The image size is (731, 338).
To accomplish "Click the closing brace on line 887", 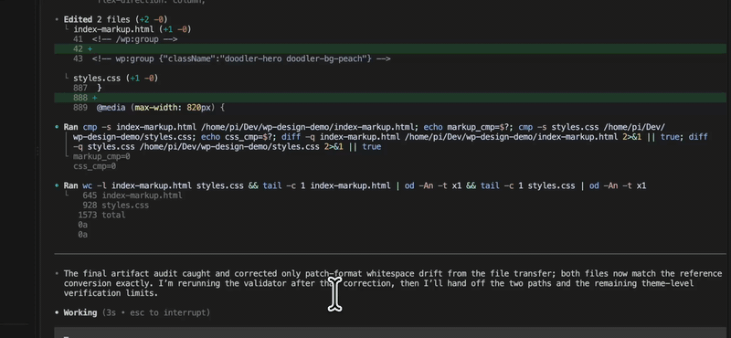I will (x=99, y=88).
